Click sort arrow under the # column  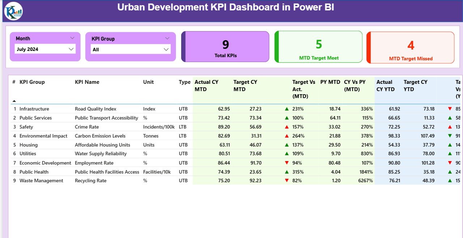click(x=14, y=101)
